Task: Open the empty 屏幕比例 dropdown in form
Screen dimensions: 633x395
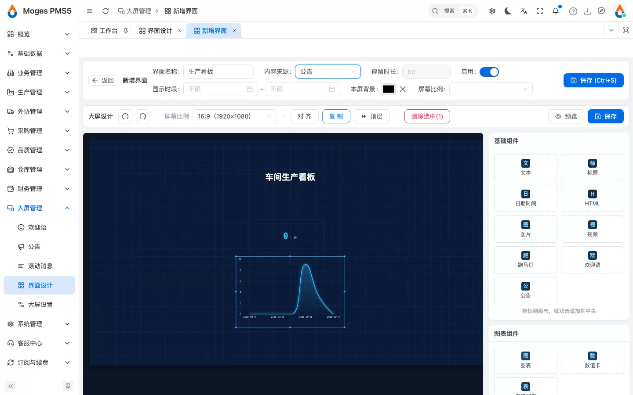Action: click(x=491, y=89)
